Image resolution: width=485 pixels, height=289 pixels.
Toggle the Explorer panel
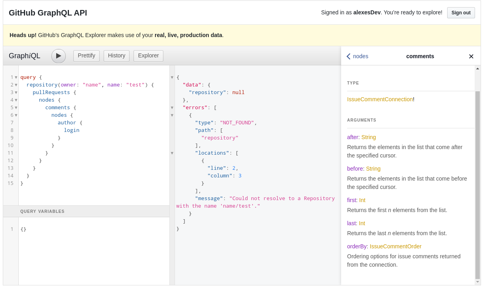[148, 56]
